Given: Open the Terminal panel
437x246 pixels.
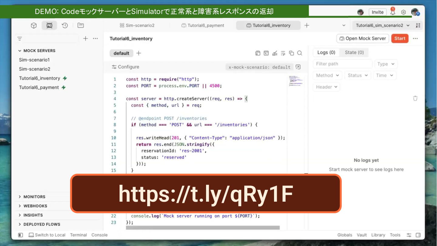Looking at the screenshot, I should [x=78, y=235].
